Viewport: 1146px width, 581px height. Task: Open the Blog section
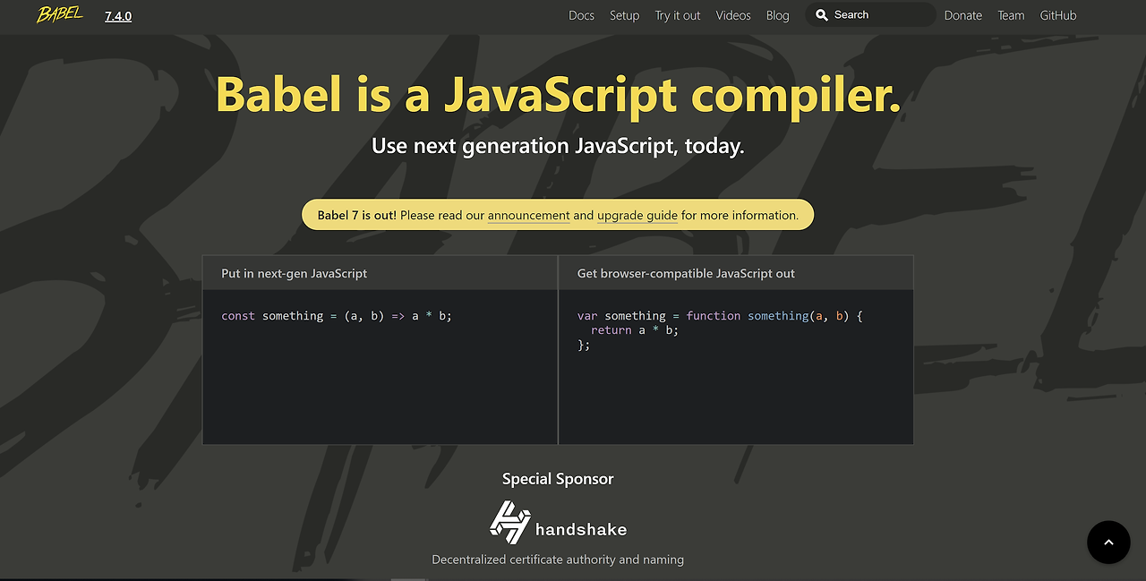[778, 15]
